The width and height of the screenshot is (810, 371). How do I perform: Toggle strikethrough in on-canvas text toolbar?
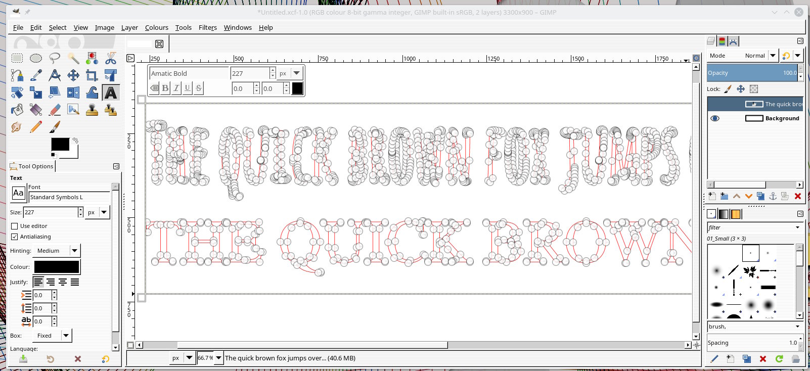199,88
